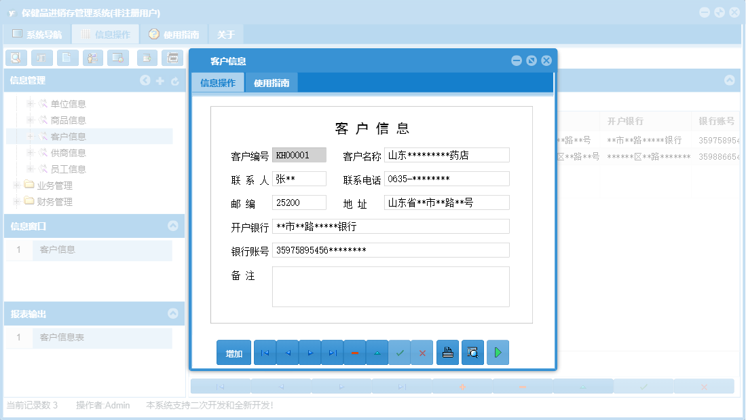Confirm changes with the green checkmark
This screenshot has width=746, height=420.
(x=399, y=353)
